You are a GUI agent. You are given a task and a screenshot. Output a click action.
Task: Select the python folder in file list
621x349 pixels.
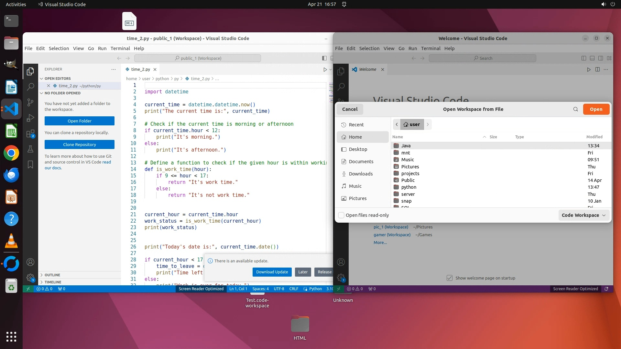(409, 187)
